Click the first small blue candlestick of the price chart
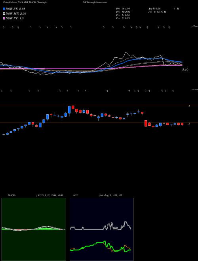The image size is (198, 261). pyautogui.click(x=4, y=134)
